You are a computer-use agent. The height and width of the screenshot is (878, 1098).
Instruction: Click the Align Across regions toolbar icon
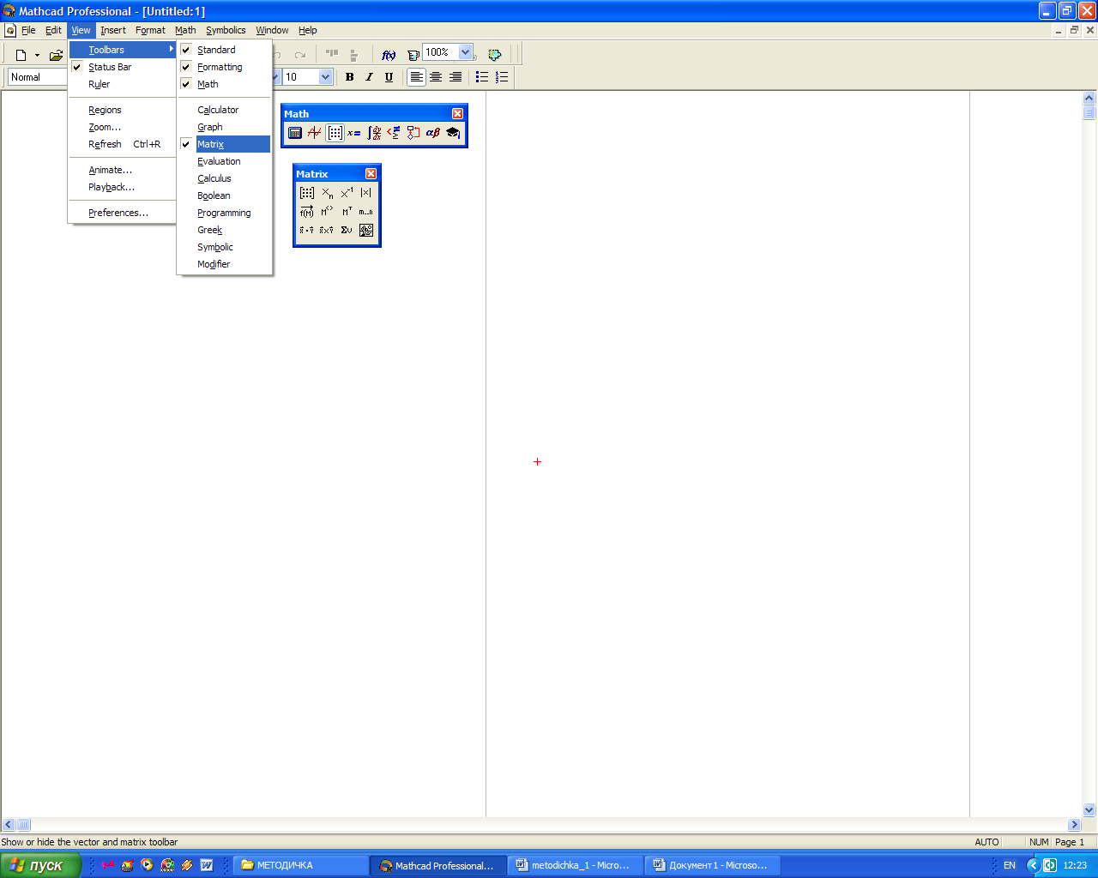tap(332, 54)
